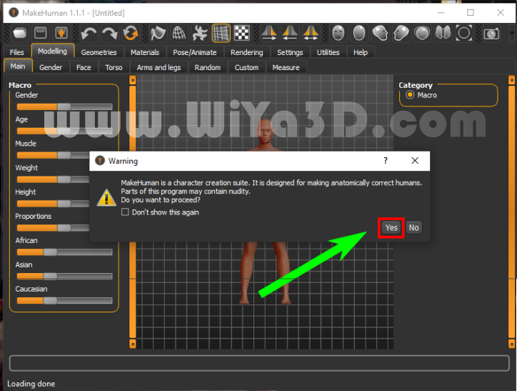This screenshot has width=517, height=391.
Task: Switch to the Main sub-tab
Action: [18, 66]
